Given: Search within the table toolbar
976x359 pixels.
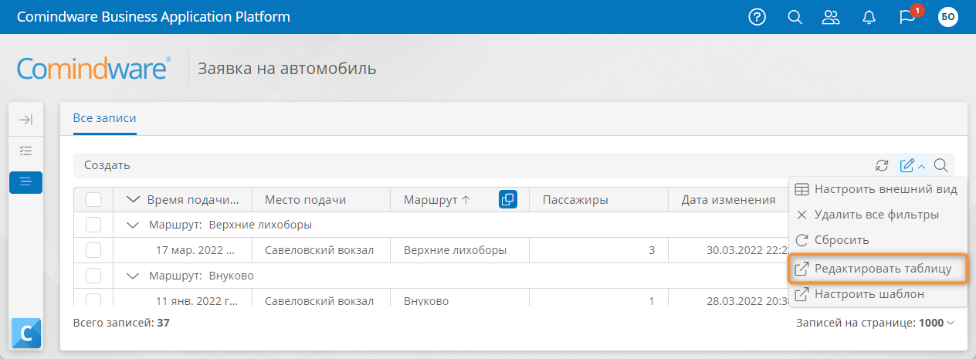Looking at the screenshot, I should click(940, 165).
